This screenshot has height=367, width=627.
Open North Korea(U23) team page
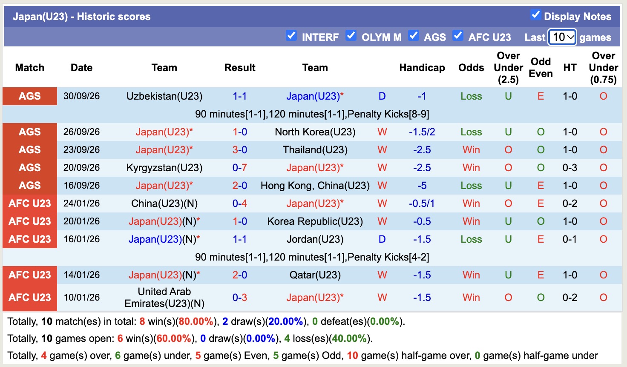(315, 132)
